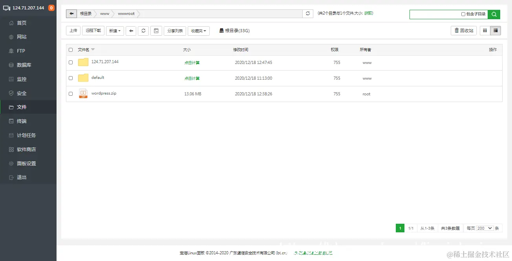Open the per-page 200 dropdown

[485, 228]
